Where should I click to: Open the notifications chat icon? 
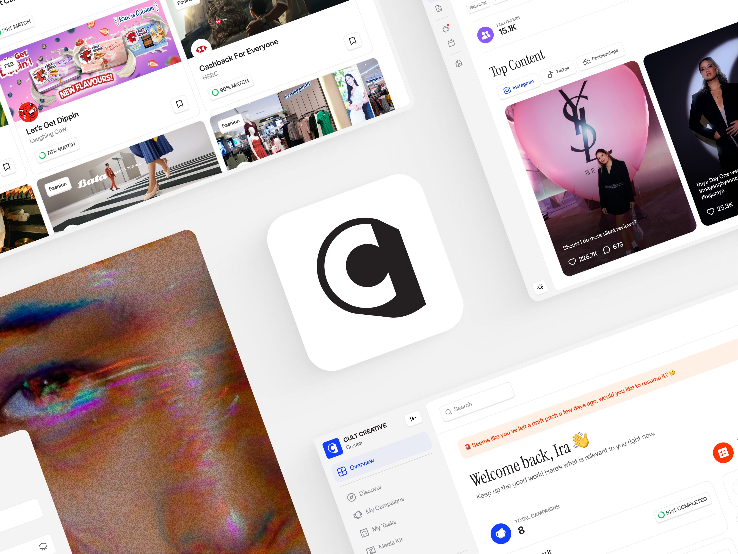tap(446, 29)
